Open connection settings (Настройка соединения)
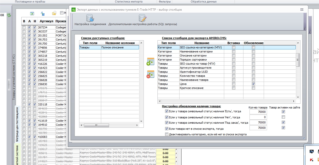The width and height of the screenshot is (319, 165). coord(90,20)
